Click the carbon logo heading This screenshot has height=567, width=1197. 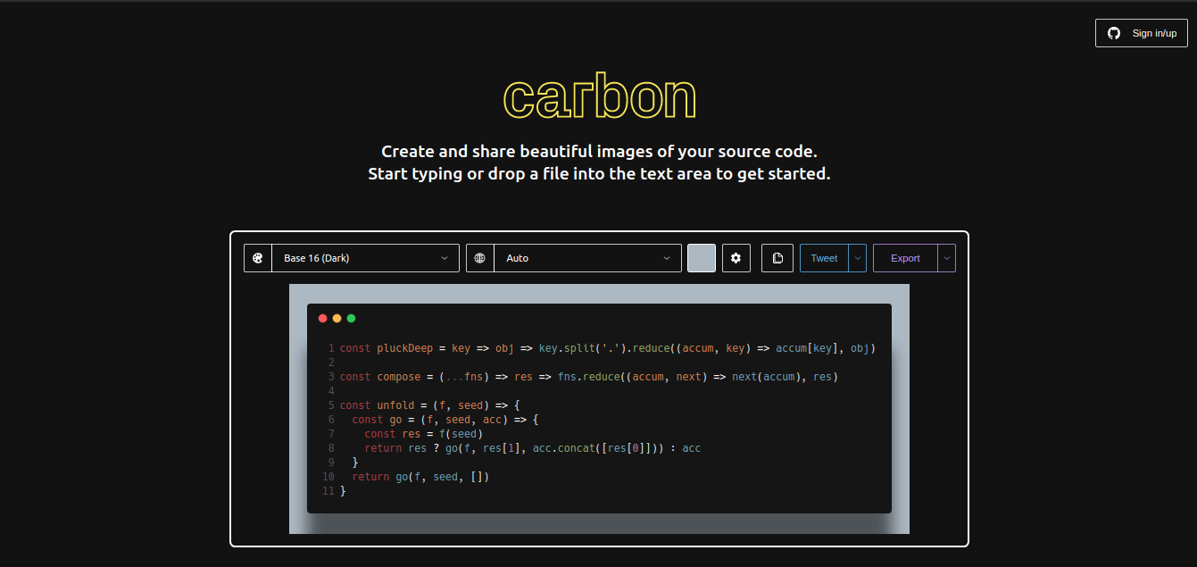point(599,96)
